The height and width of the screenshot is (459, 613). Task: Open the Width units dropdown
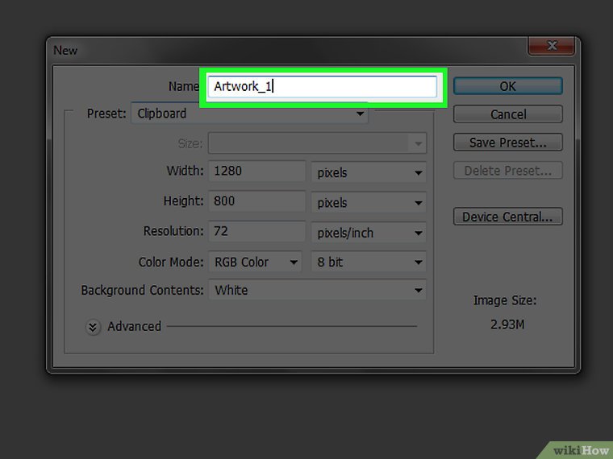[x=369, y=172]
